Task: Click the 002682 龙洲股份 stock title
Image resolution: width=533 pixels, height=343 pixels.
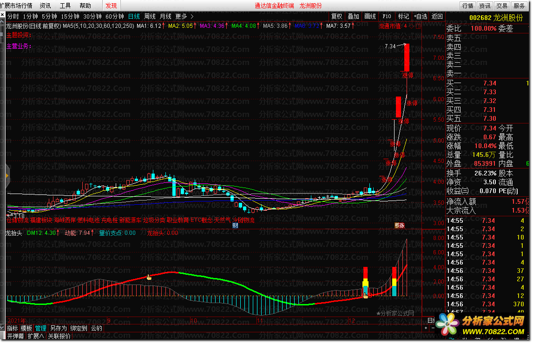Action: click(496, 18)
